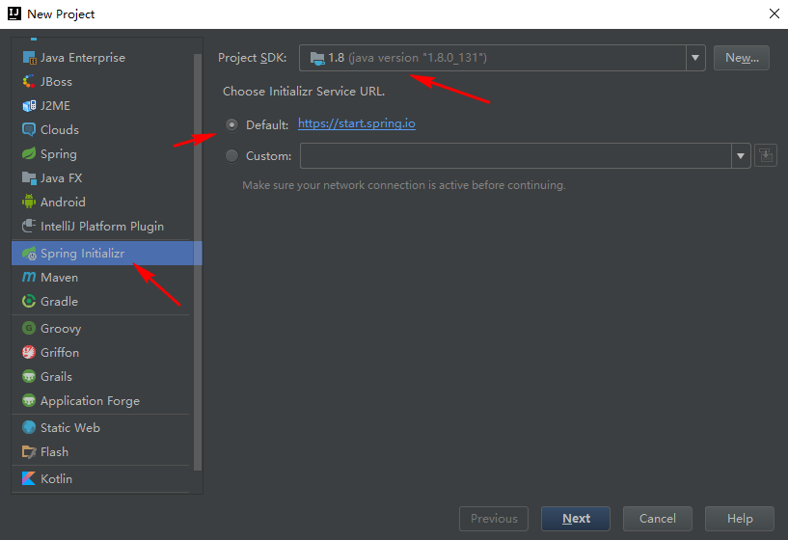Select Java Enterprise project type
Viewport: 788px width, 540px height.
[102, 58]
